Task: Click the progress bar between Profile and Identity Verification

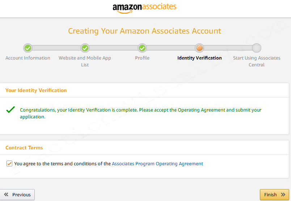Action: [x=171, y=48]
